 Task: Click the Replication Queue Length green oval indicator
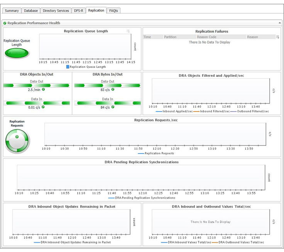17,53
